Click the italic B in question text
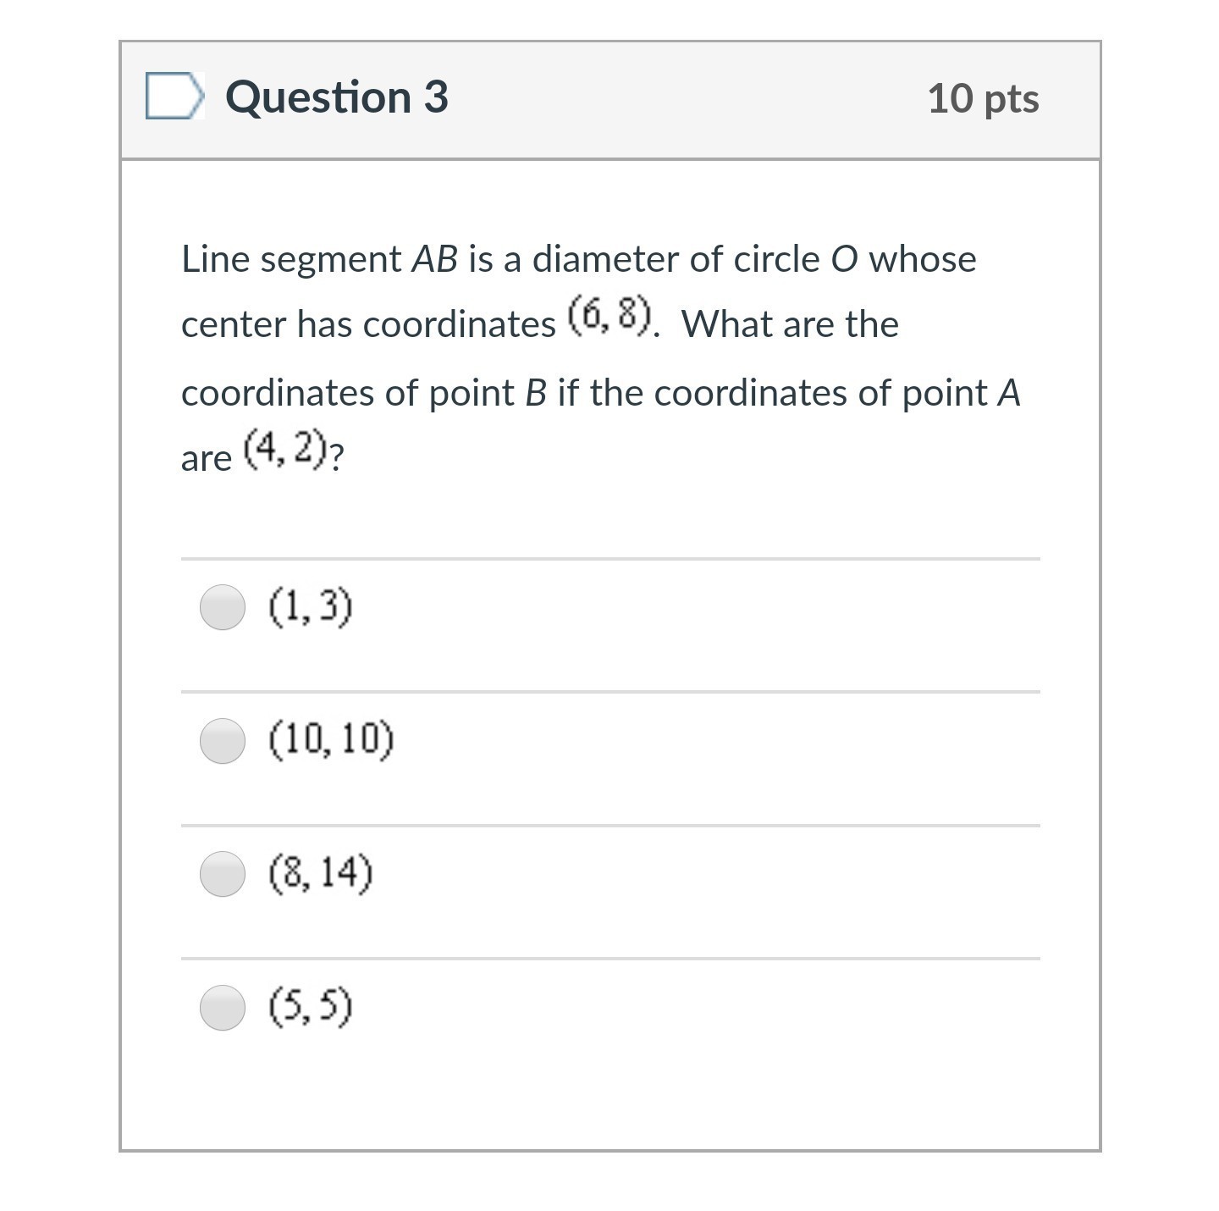The height and width of the screenshot is (1211, 1219). tap(536, 393)
